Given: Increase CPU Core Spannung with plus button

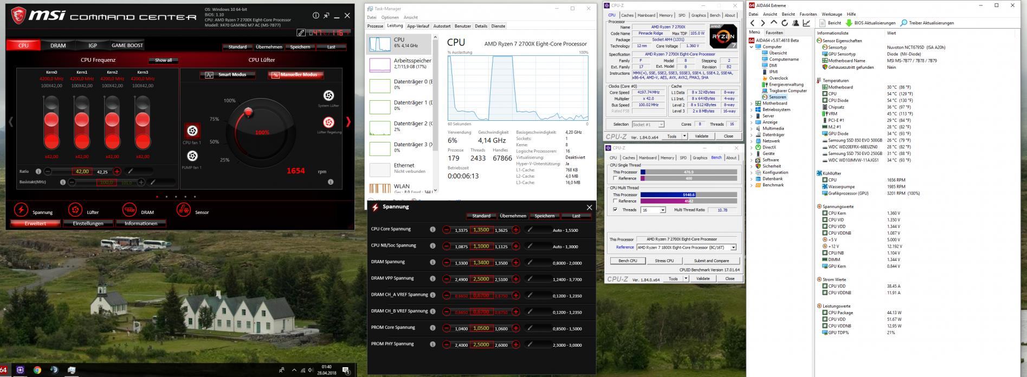Looking at the screenshot, I should [x=516, y=230].
